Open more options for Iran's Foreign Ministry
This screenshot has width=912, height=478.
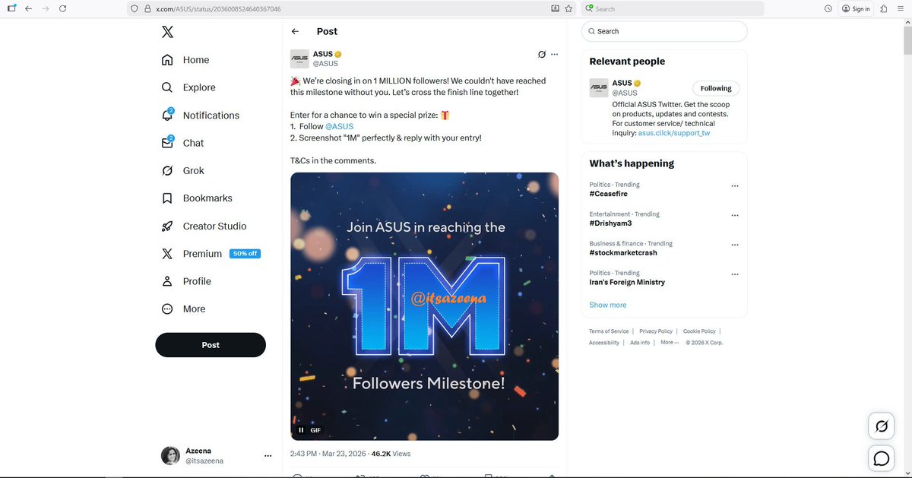[x=734, y=274]
